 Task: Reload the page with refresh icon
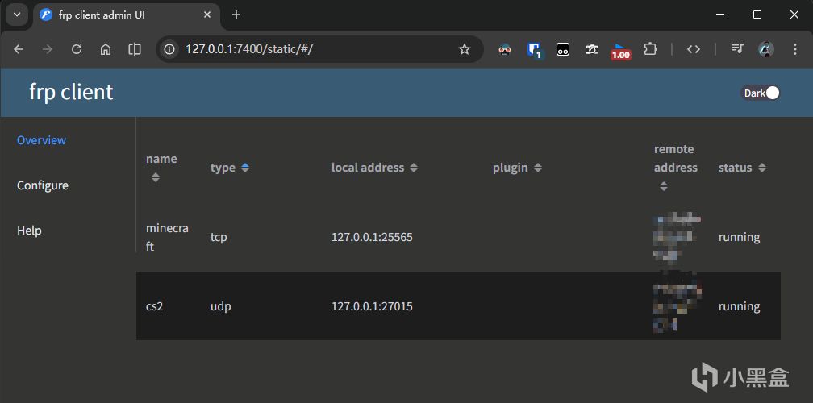click(77, 49)
